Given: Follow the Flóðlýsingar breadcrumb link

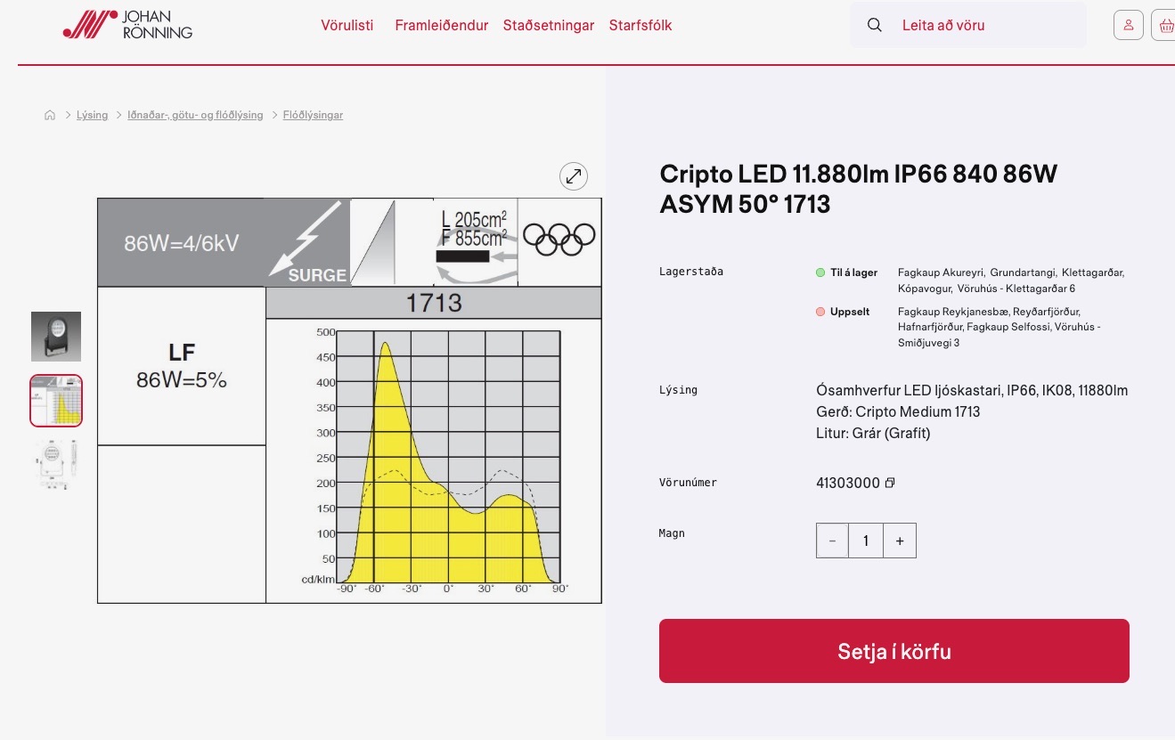Looking at the screenshot, I should coord(313,115).
